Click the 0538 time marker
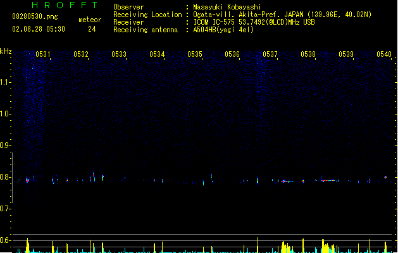Image resolution: width=398 pixels, height=253 pixels. click(308, 54)
